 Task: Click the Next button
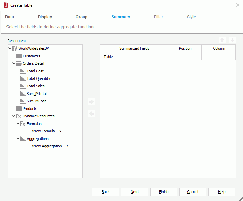point(135,192)
